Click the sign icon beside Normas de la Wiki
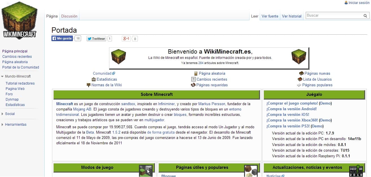The height and width of the screenshot is (177, 371). (x=89, y=85)
